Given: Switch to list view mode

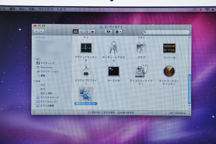Looking at the screenshot, I should pyautogui.click(x=81, y=32).
